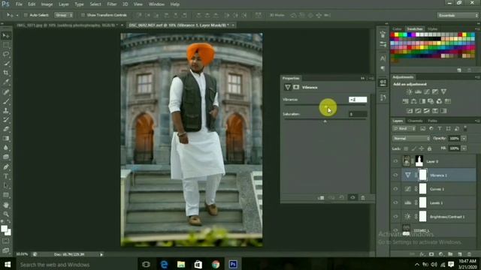Click the Layer mask icon in Properties header
Screen dimensions: 481x270
click(296, 87)
